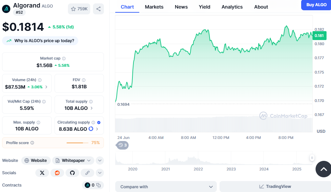This screenshot has height=192, width=331.
Task: Click the Algorand logo icon
Action: pos(6,9)
